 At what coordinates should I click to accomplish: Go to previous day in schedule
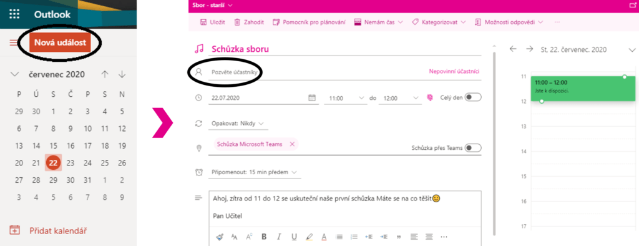click(x=513, y=49)
